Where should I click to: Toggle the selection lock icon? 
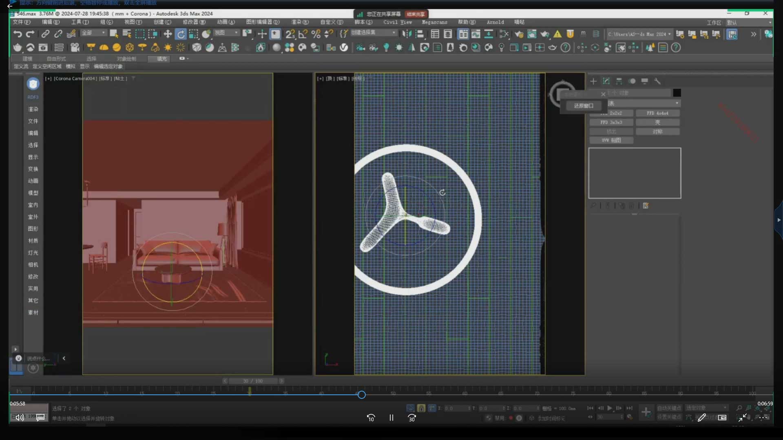(421, 408)
